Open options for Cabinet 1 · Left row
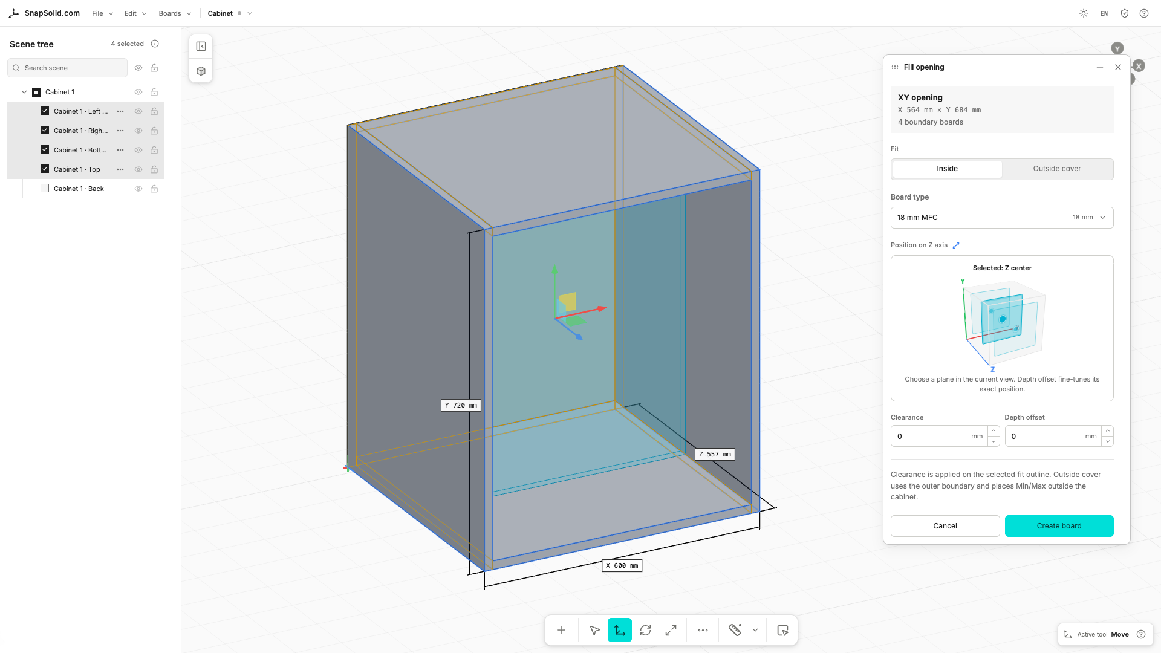Image resolution: width=1161 pixels, height=653 pixels. pos(120,111)
